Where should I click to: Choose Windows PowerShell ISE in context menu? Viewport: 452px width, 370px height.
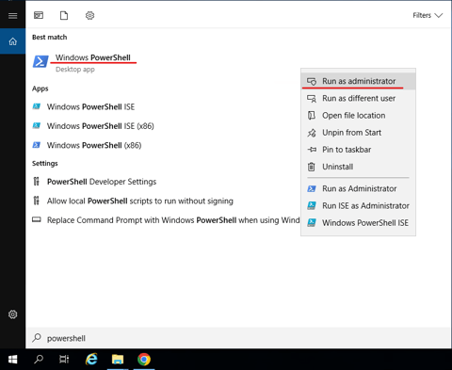click(358, 223)
